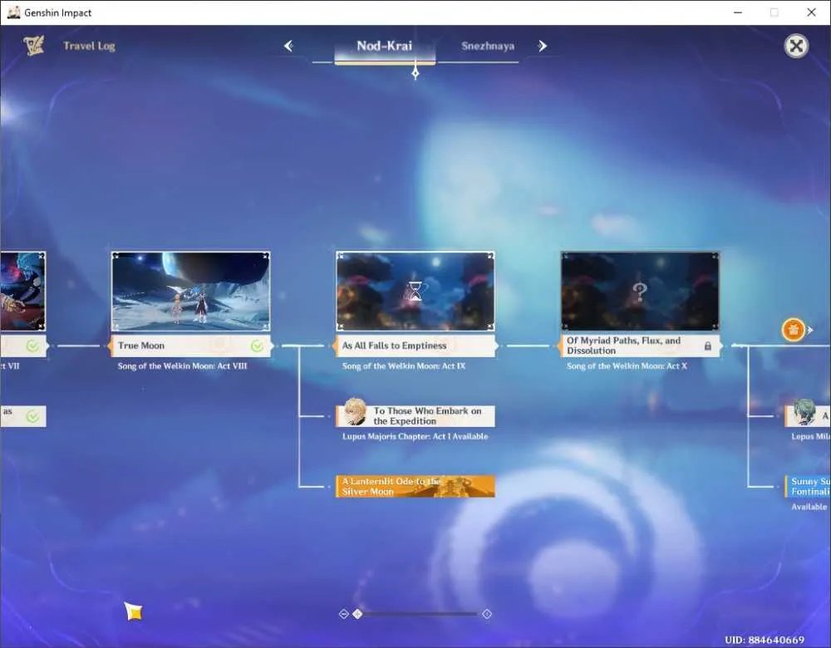Open To Those Who Embark on the Expedition
Screen dimensions: 831x648
(x=415, y=416)
